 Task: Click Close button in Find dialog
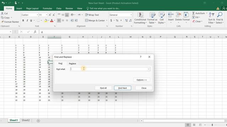click(144, 88)
